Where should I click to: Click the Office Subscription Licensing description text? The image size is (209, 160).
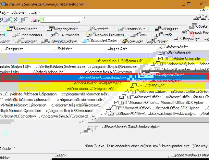(x=172, y=114)
